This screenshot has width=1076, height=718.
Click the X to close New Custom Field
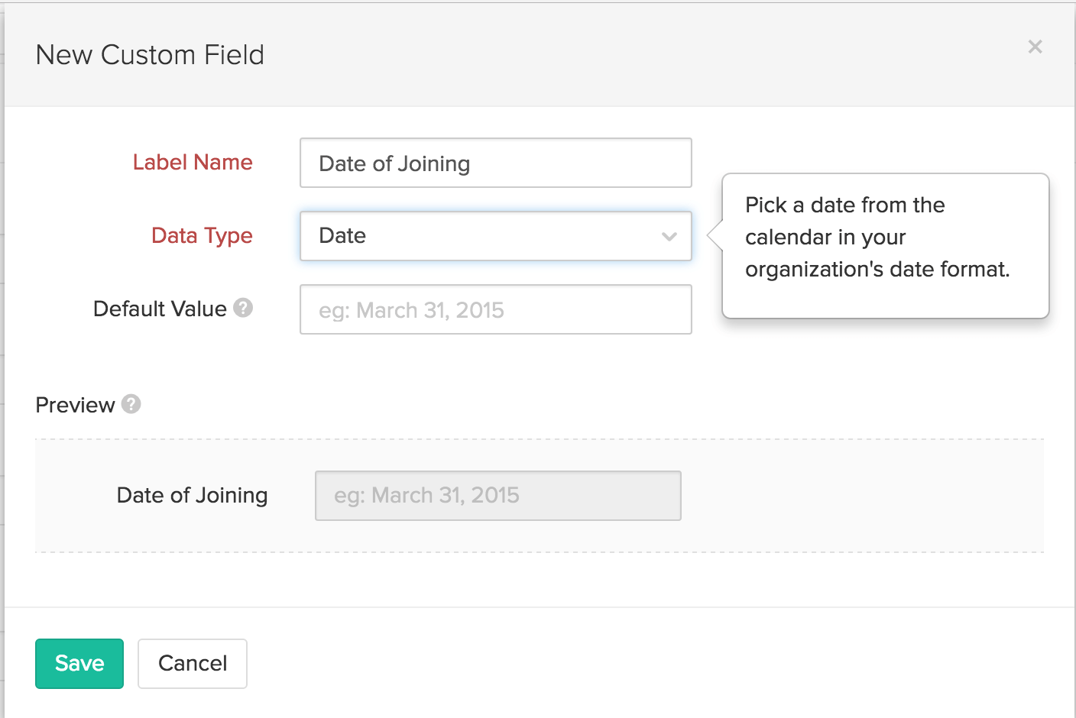pos(1035,47)
